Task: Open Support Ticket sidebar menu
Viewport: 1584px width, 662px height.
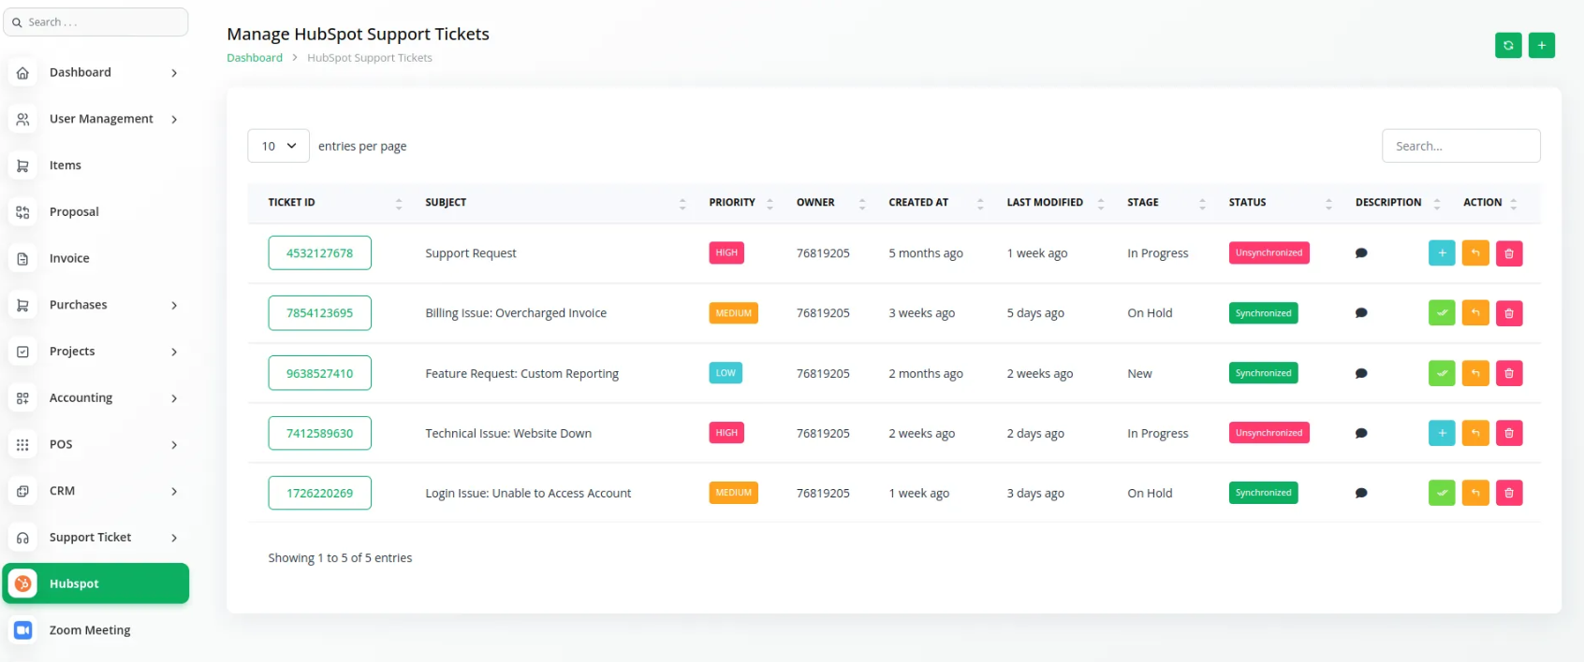Action: coord(95,538)
